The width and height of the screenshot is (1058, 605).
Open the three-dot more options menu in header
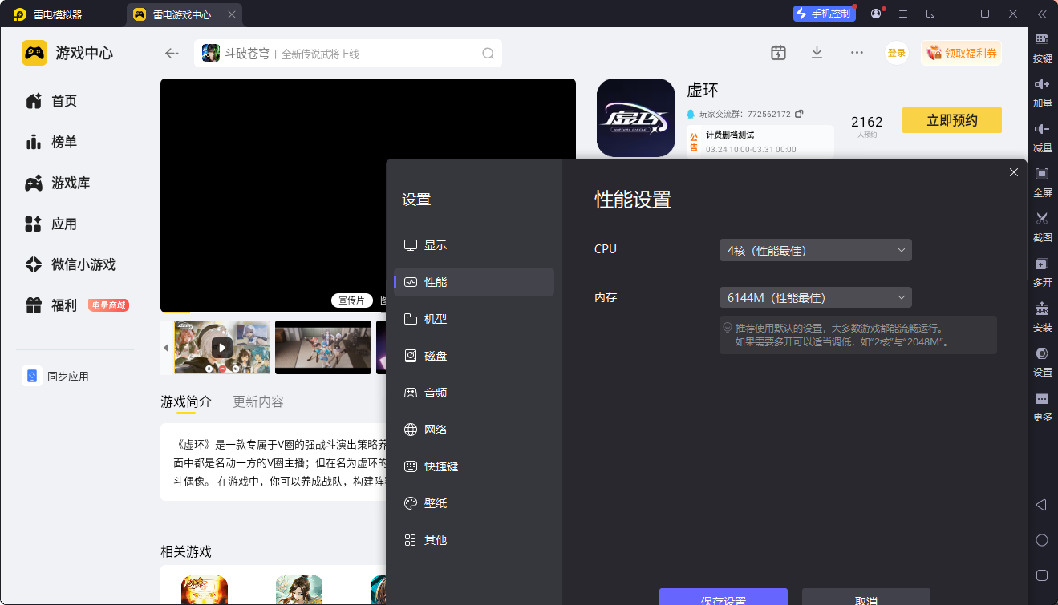pyautogui.click(x=857, y=53)
